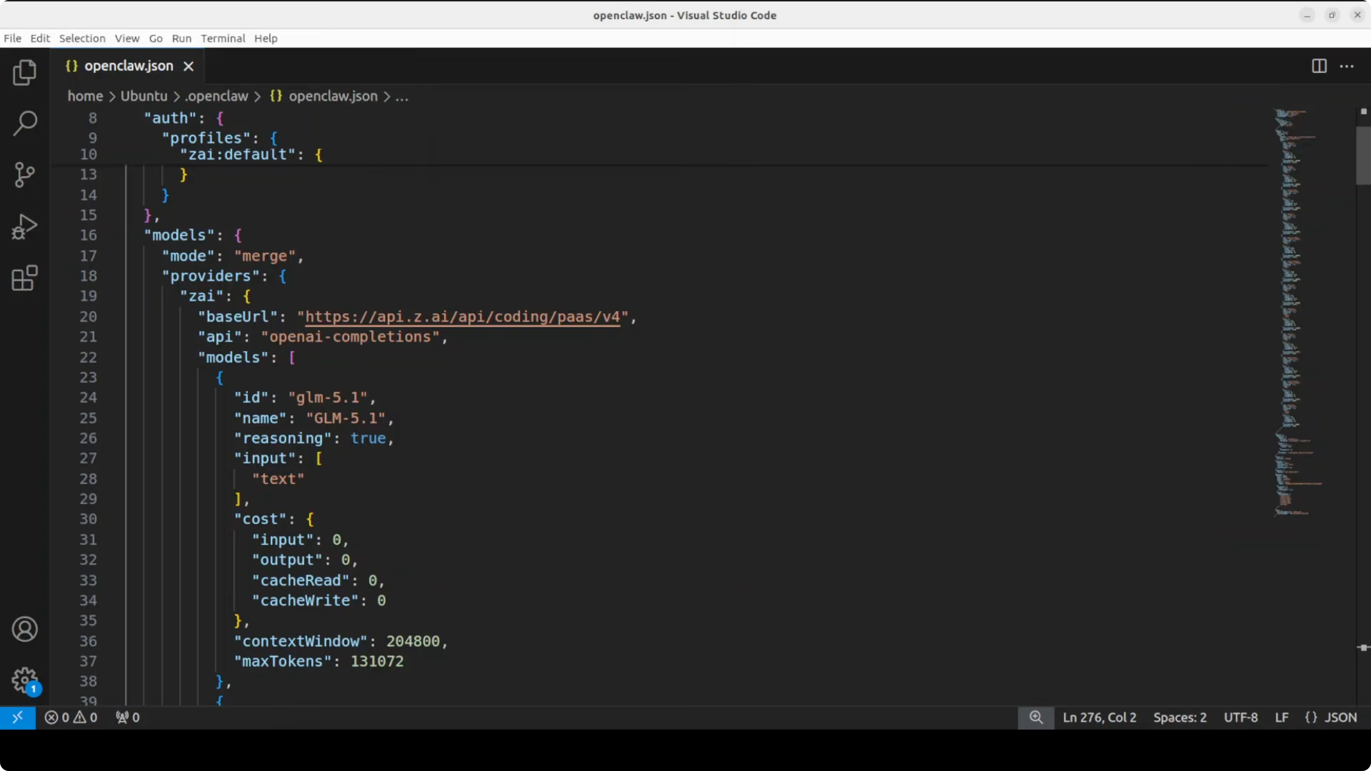1371x771 pixels.
Task: Click the magnifier icon in the status bar
Action: pyautogui.click(x=1036, y=717)
